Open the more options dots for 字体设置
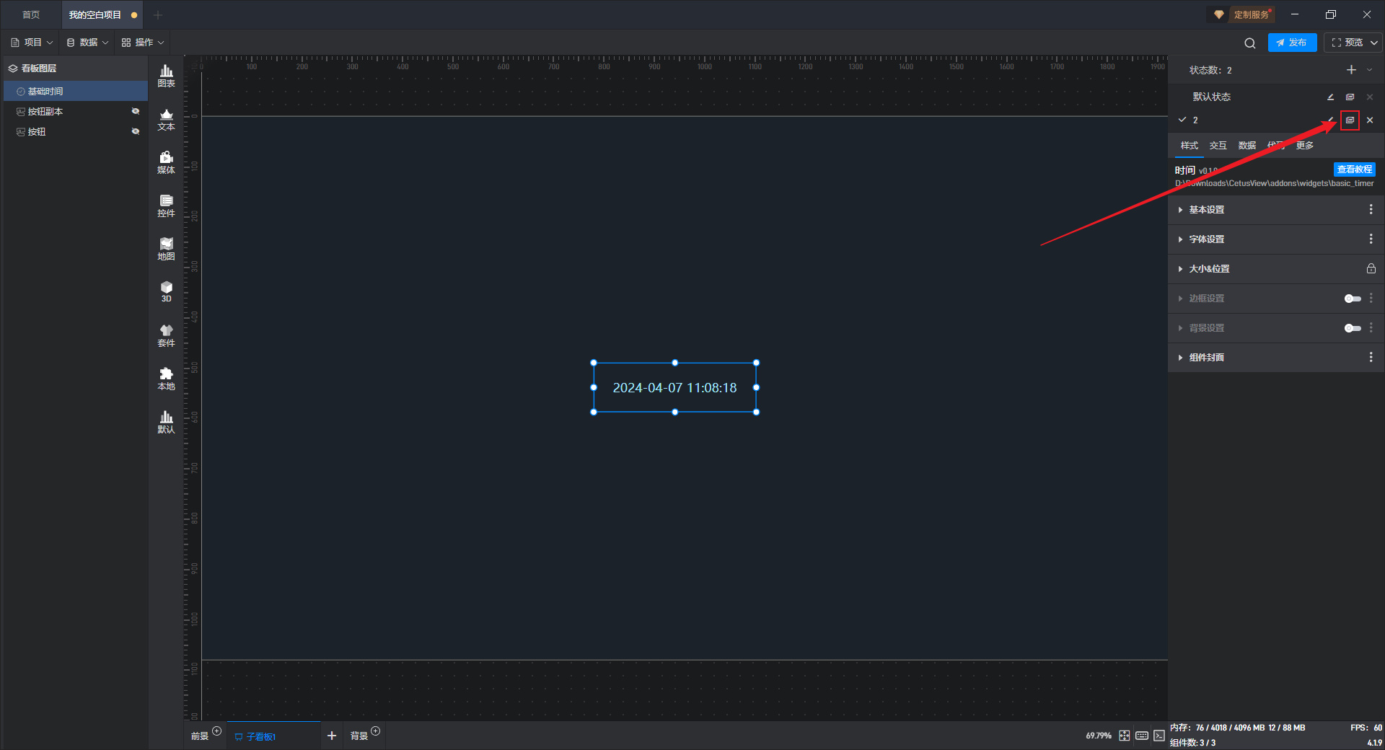 pos(1371,239)
